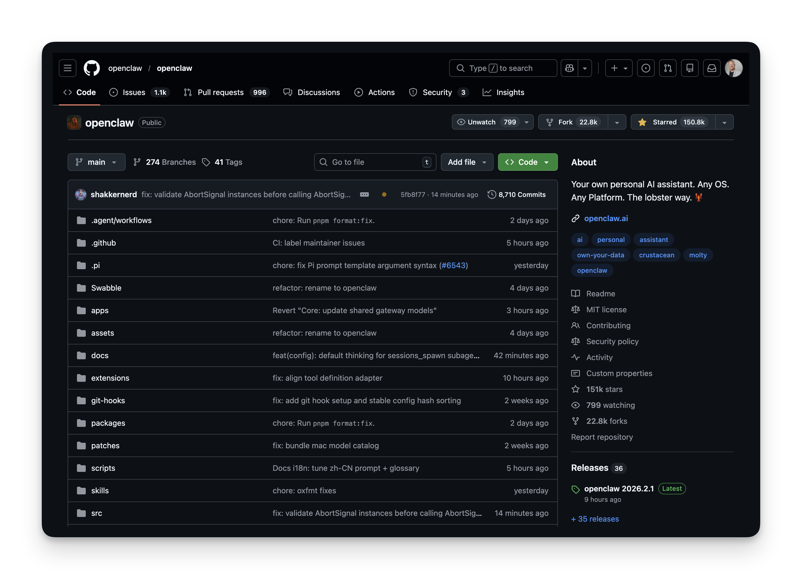
Task: Open the Swabble folder
Action: click(x=106, y=288)
